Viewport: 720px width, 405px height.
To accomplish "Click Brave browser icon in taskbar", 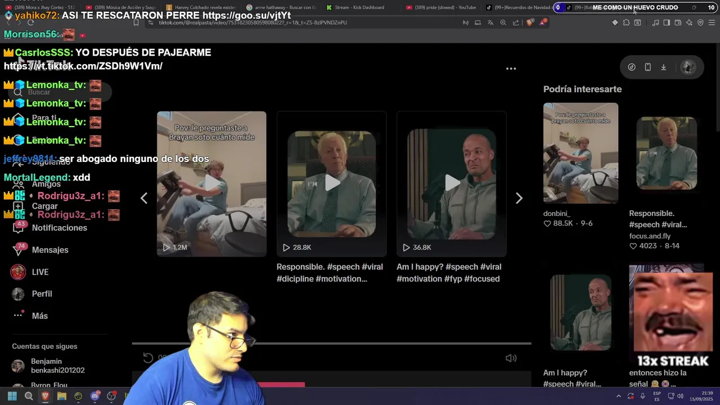I will click(45, 396).
